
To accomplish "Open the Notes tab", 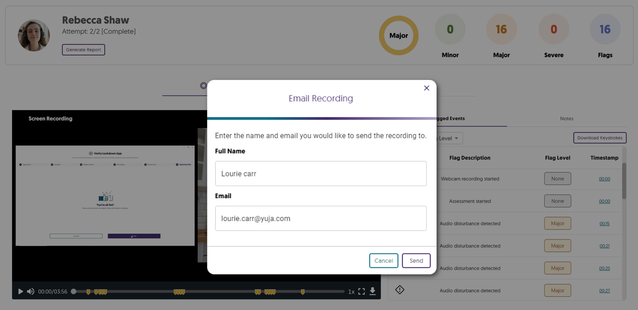I will point(566,118).
